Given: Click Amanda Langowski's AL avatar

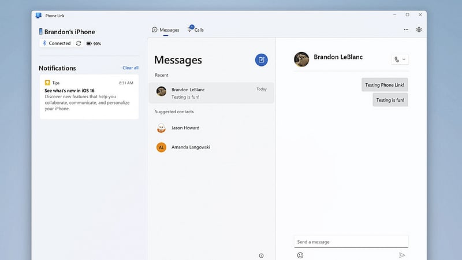Looking at the screenshot, I should point(161,147).
